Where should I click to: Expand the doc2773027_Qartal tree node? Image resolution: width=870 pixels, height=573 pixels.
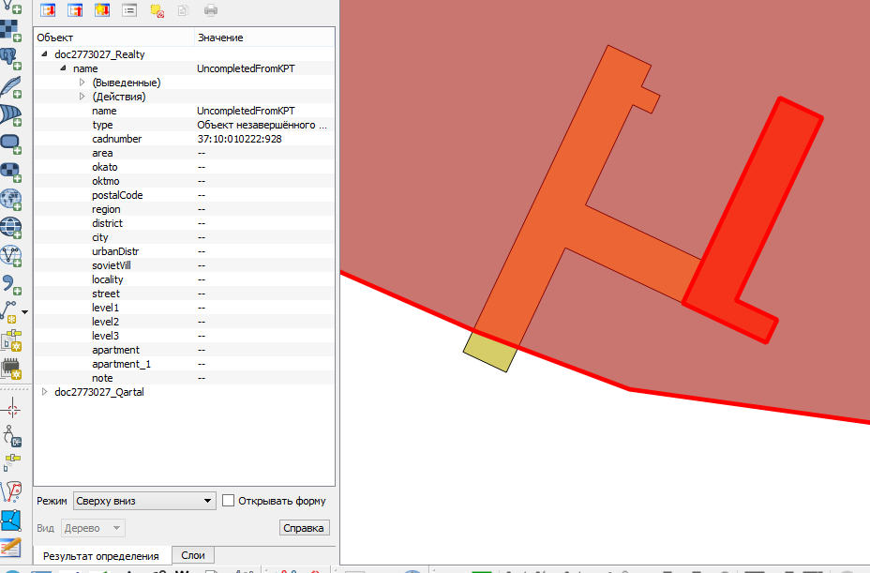point(44,392)
